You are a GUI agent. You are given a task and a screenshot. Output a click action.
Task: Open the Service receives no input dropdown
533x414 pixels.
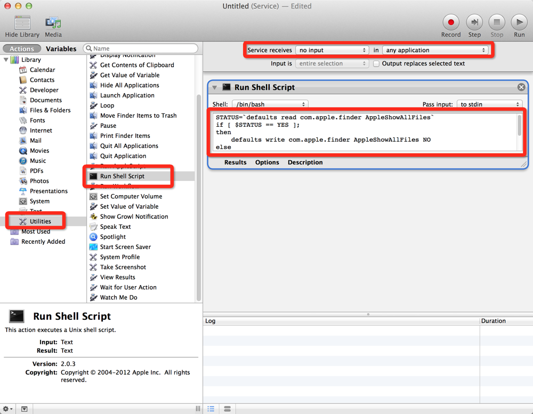(x=332, y=50)
